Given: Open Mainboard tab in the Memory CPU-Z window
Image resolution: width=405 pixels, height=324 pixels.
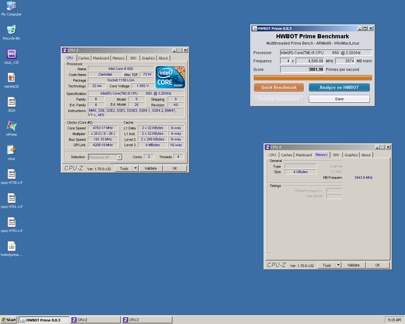Looking at the screenshot, I should pyautogui.click(x=304, y=155).
